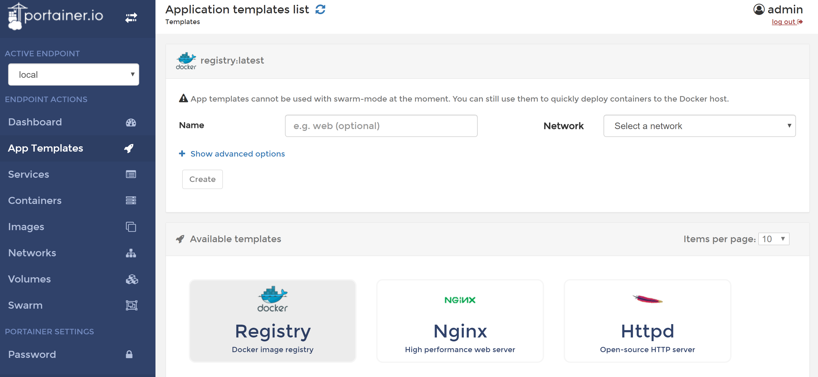Click the refresh icon beside the page title
818x377 pixels.
320,9
